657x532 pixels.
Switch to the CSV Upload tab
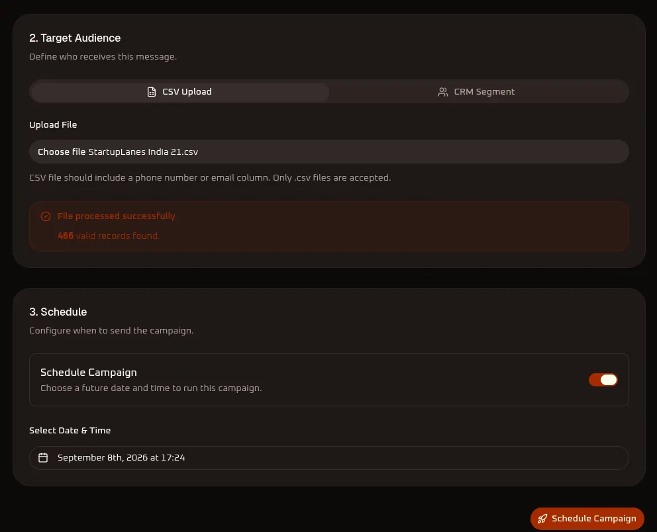179,92
